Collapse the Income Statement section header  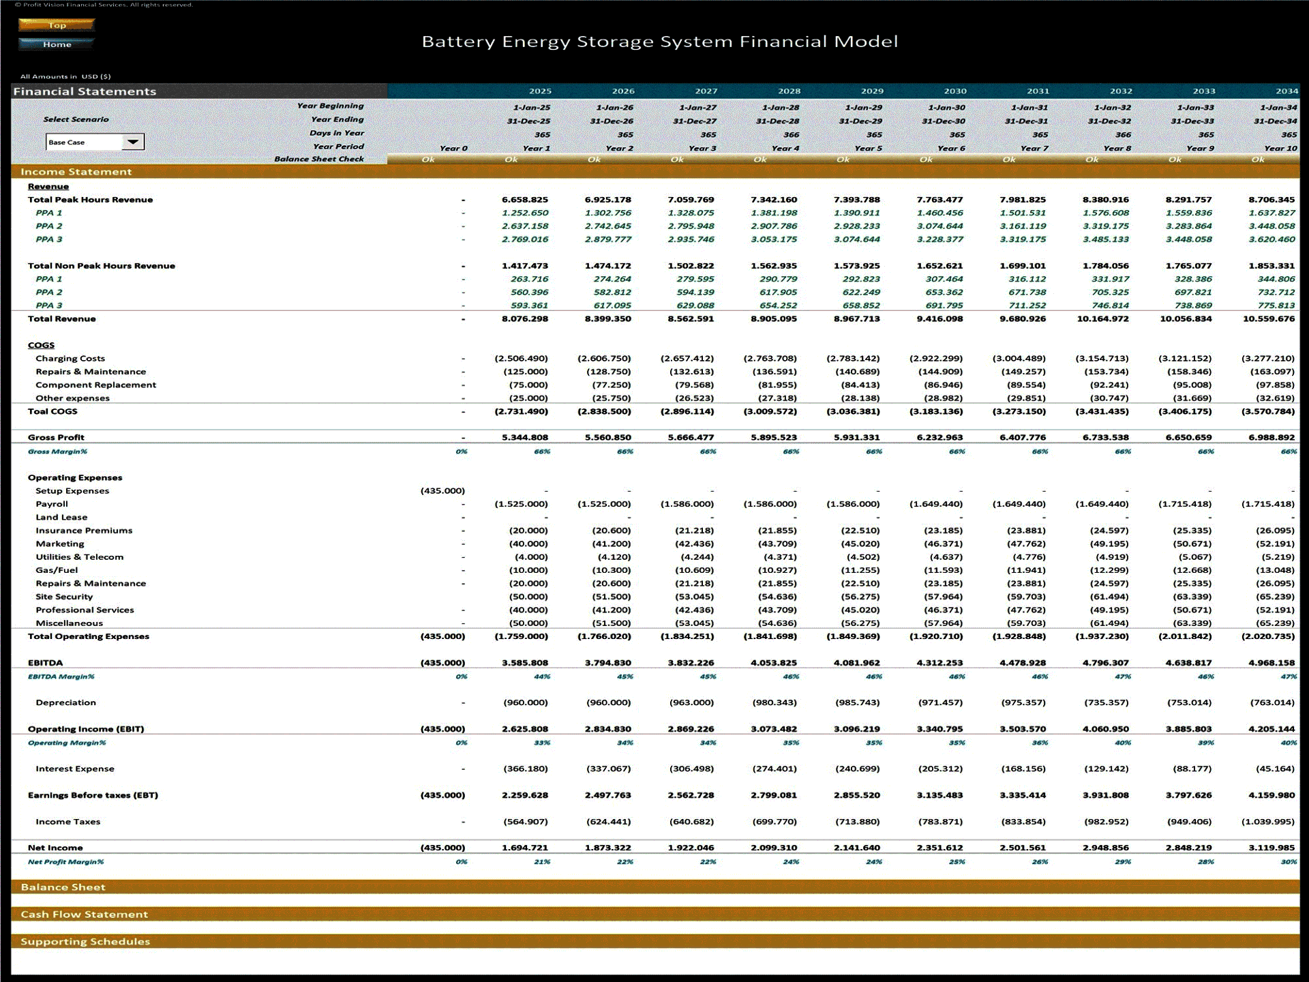tap(655, 172)
